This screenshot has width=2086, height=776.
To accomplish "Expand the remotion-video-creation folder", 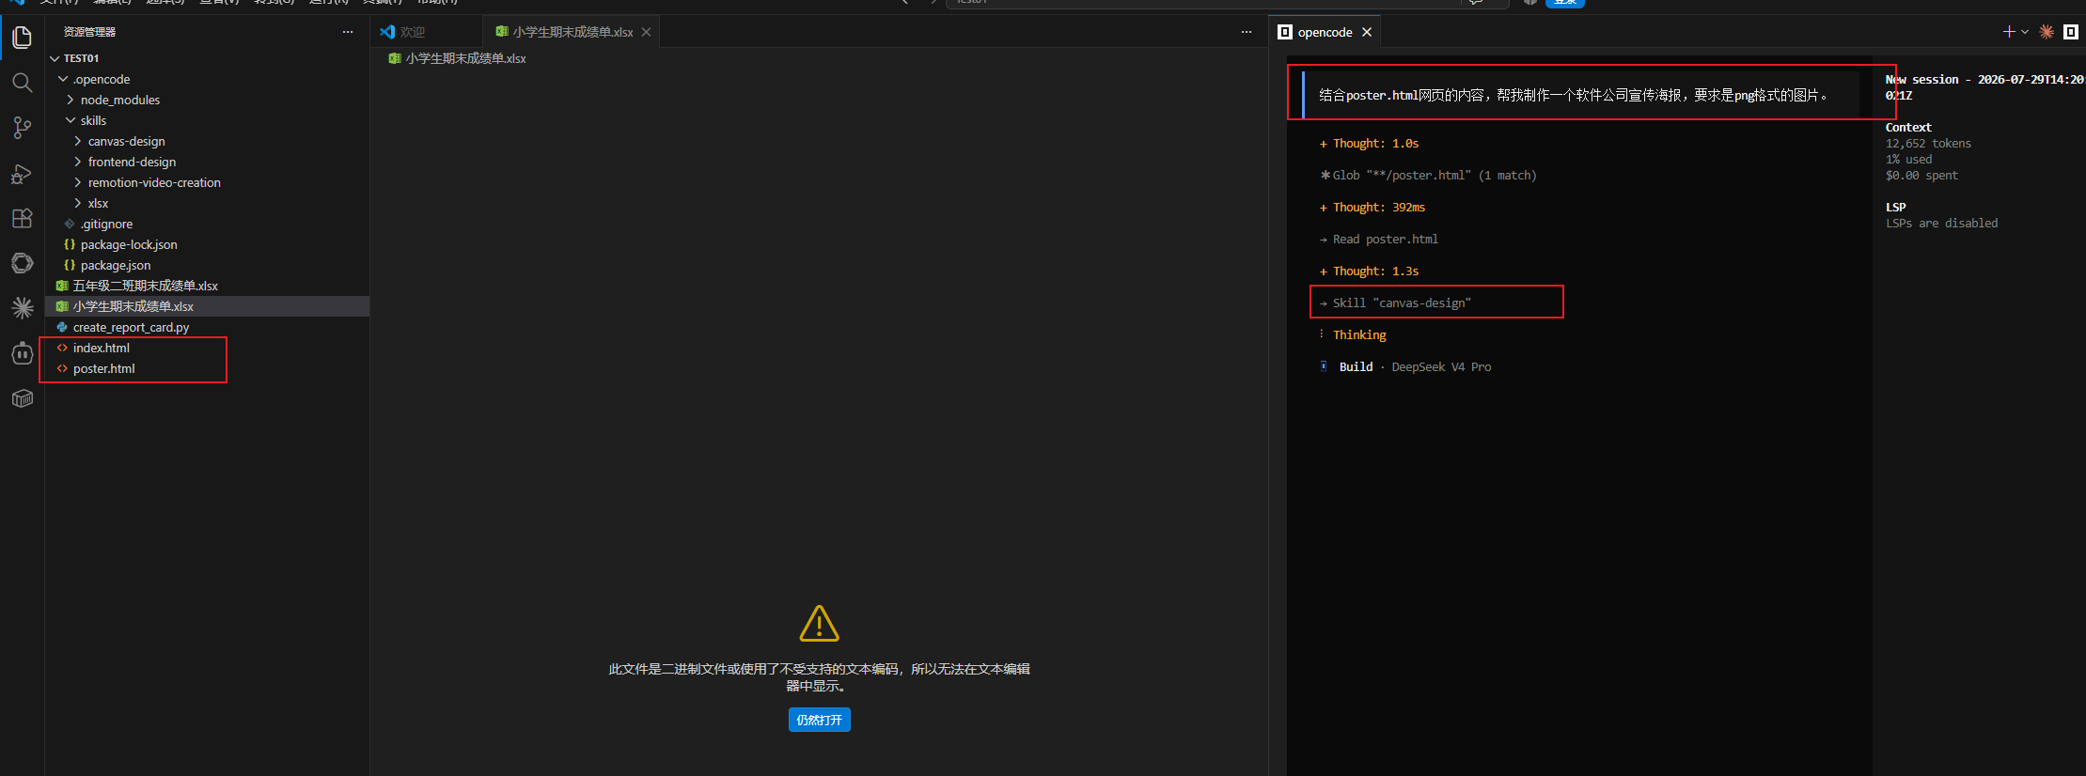I will 78,182.
